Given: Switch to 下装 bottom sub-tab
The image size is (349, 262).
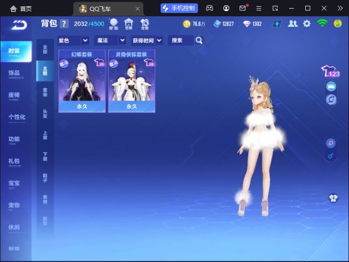Looking at the screenshot, I should pos(45,156).
